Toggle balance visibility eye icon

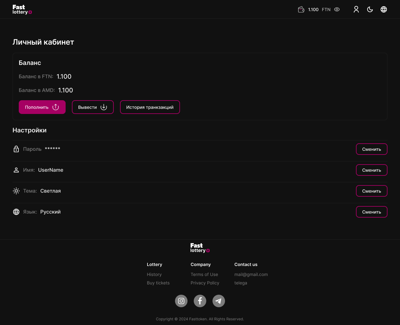click(337, 9)
